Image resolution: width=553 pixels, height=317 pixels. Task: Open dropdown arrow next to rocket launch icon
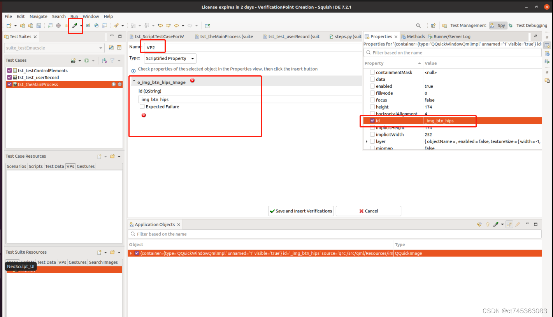point(123,26)
